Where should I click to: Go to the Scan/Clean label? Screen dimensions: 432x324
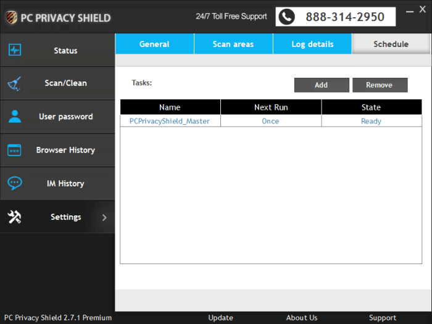tap(66, 83)
